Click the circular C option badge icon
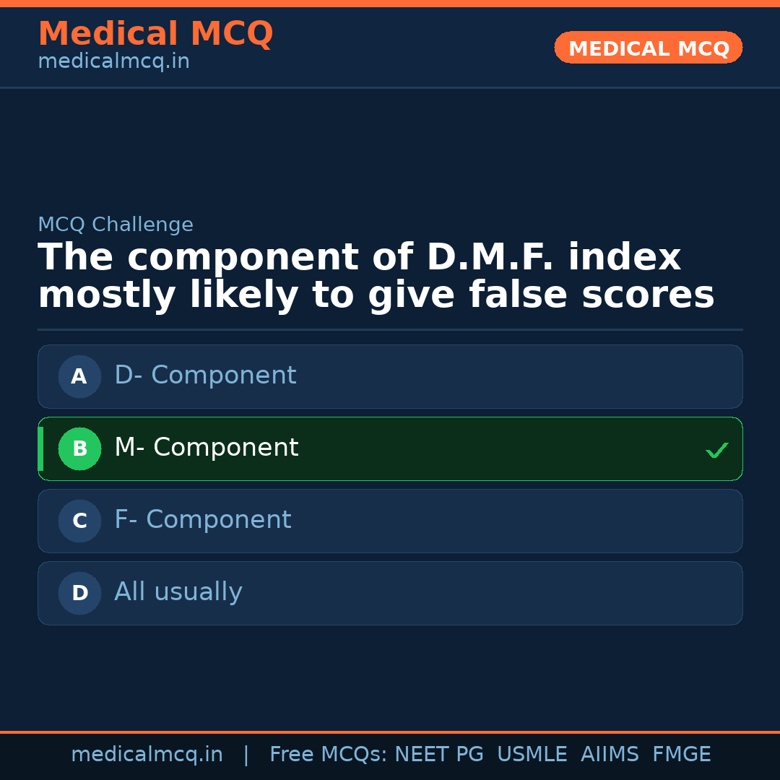Image resolution: width=780 pixels, height=780 pixels. point(79,521)
